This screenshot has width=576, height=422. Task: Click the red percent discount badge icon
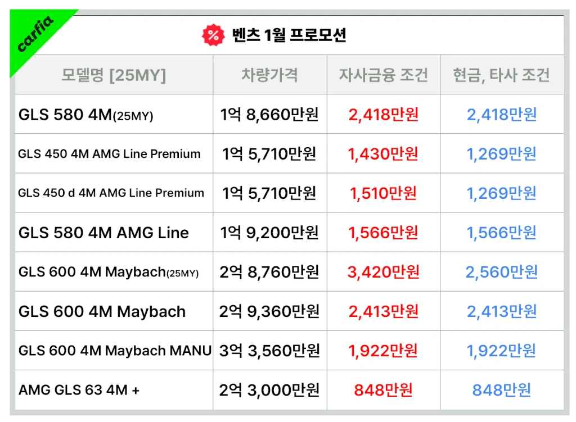pyautogui.click(x=213, y=35)
